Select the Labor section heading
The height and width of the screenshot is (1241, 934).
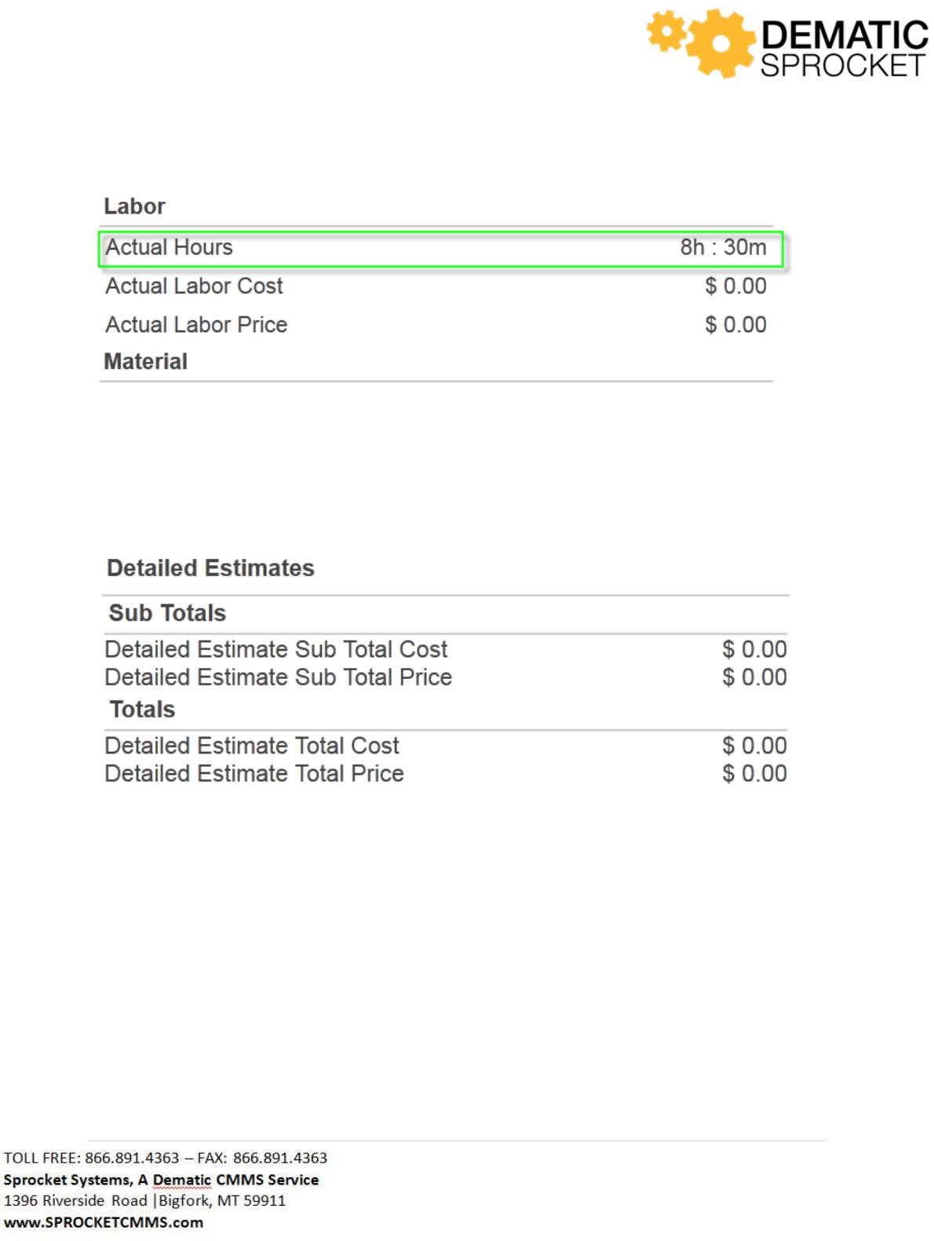coord(134,206)
